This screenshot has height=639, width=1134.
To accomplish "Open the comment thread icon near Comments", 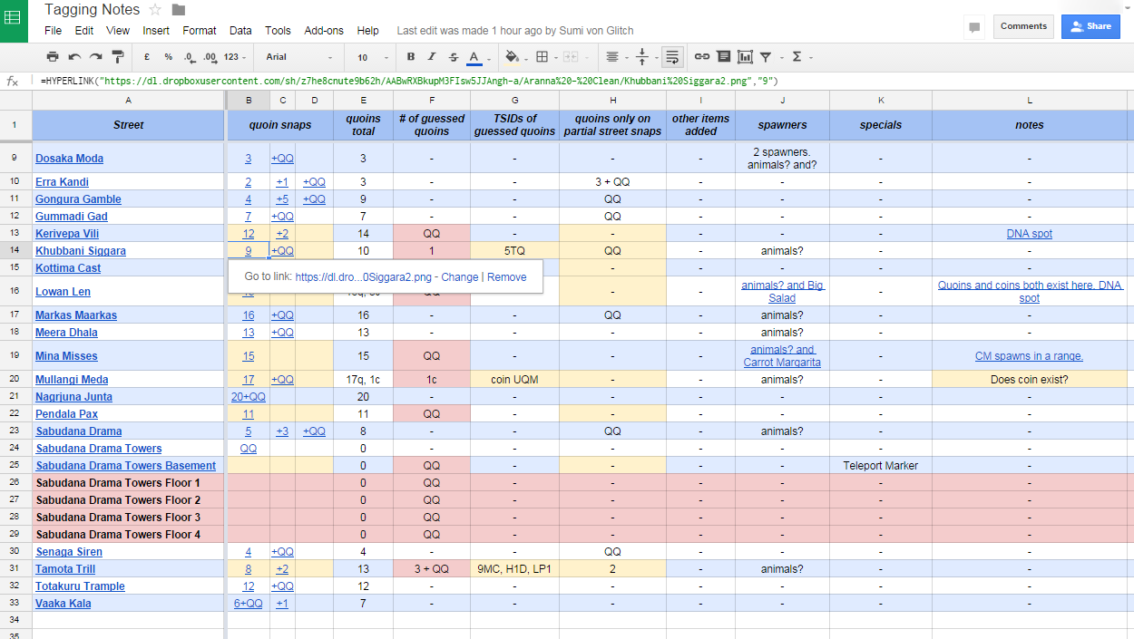I will click(x=974, y=27).
